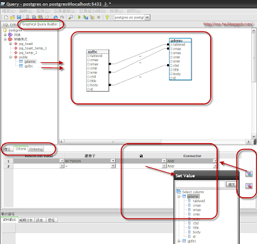This screenshot has height=244, width=257.
Task: Check the body column in gjdbc table box
Action: click(x=88, y=85)
